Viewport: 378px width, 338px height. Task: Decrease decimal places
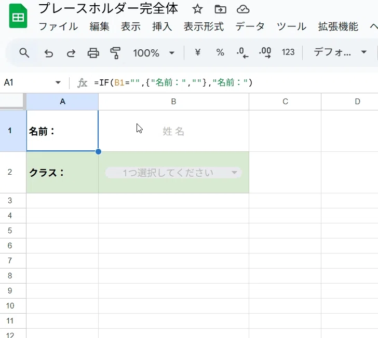(242, 53)
